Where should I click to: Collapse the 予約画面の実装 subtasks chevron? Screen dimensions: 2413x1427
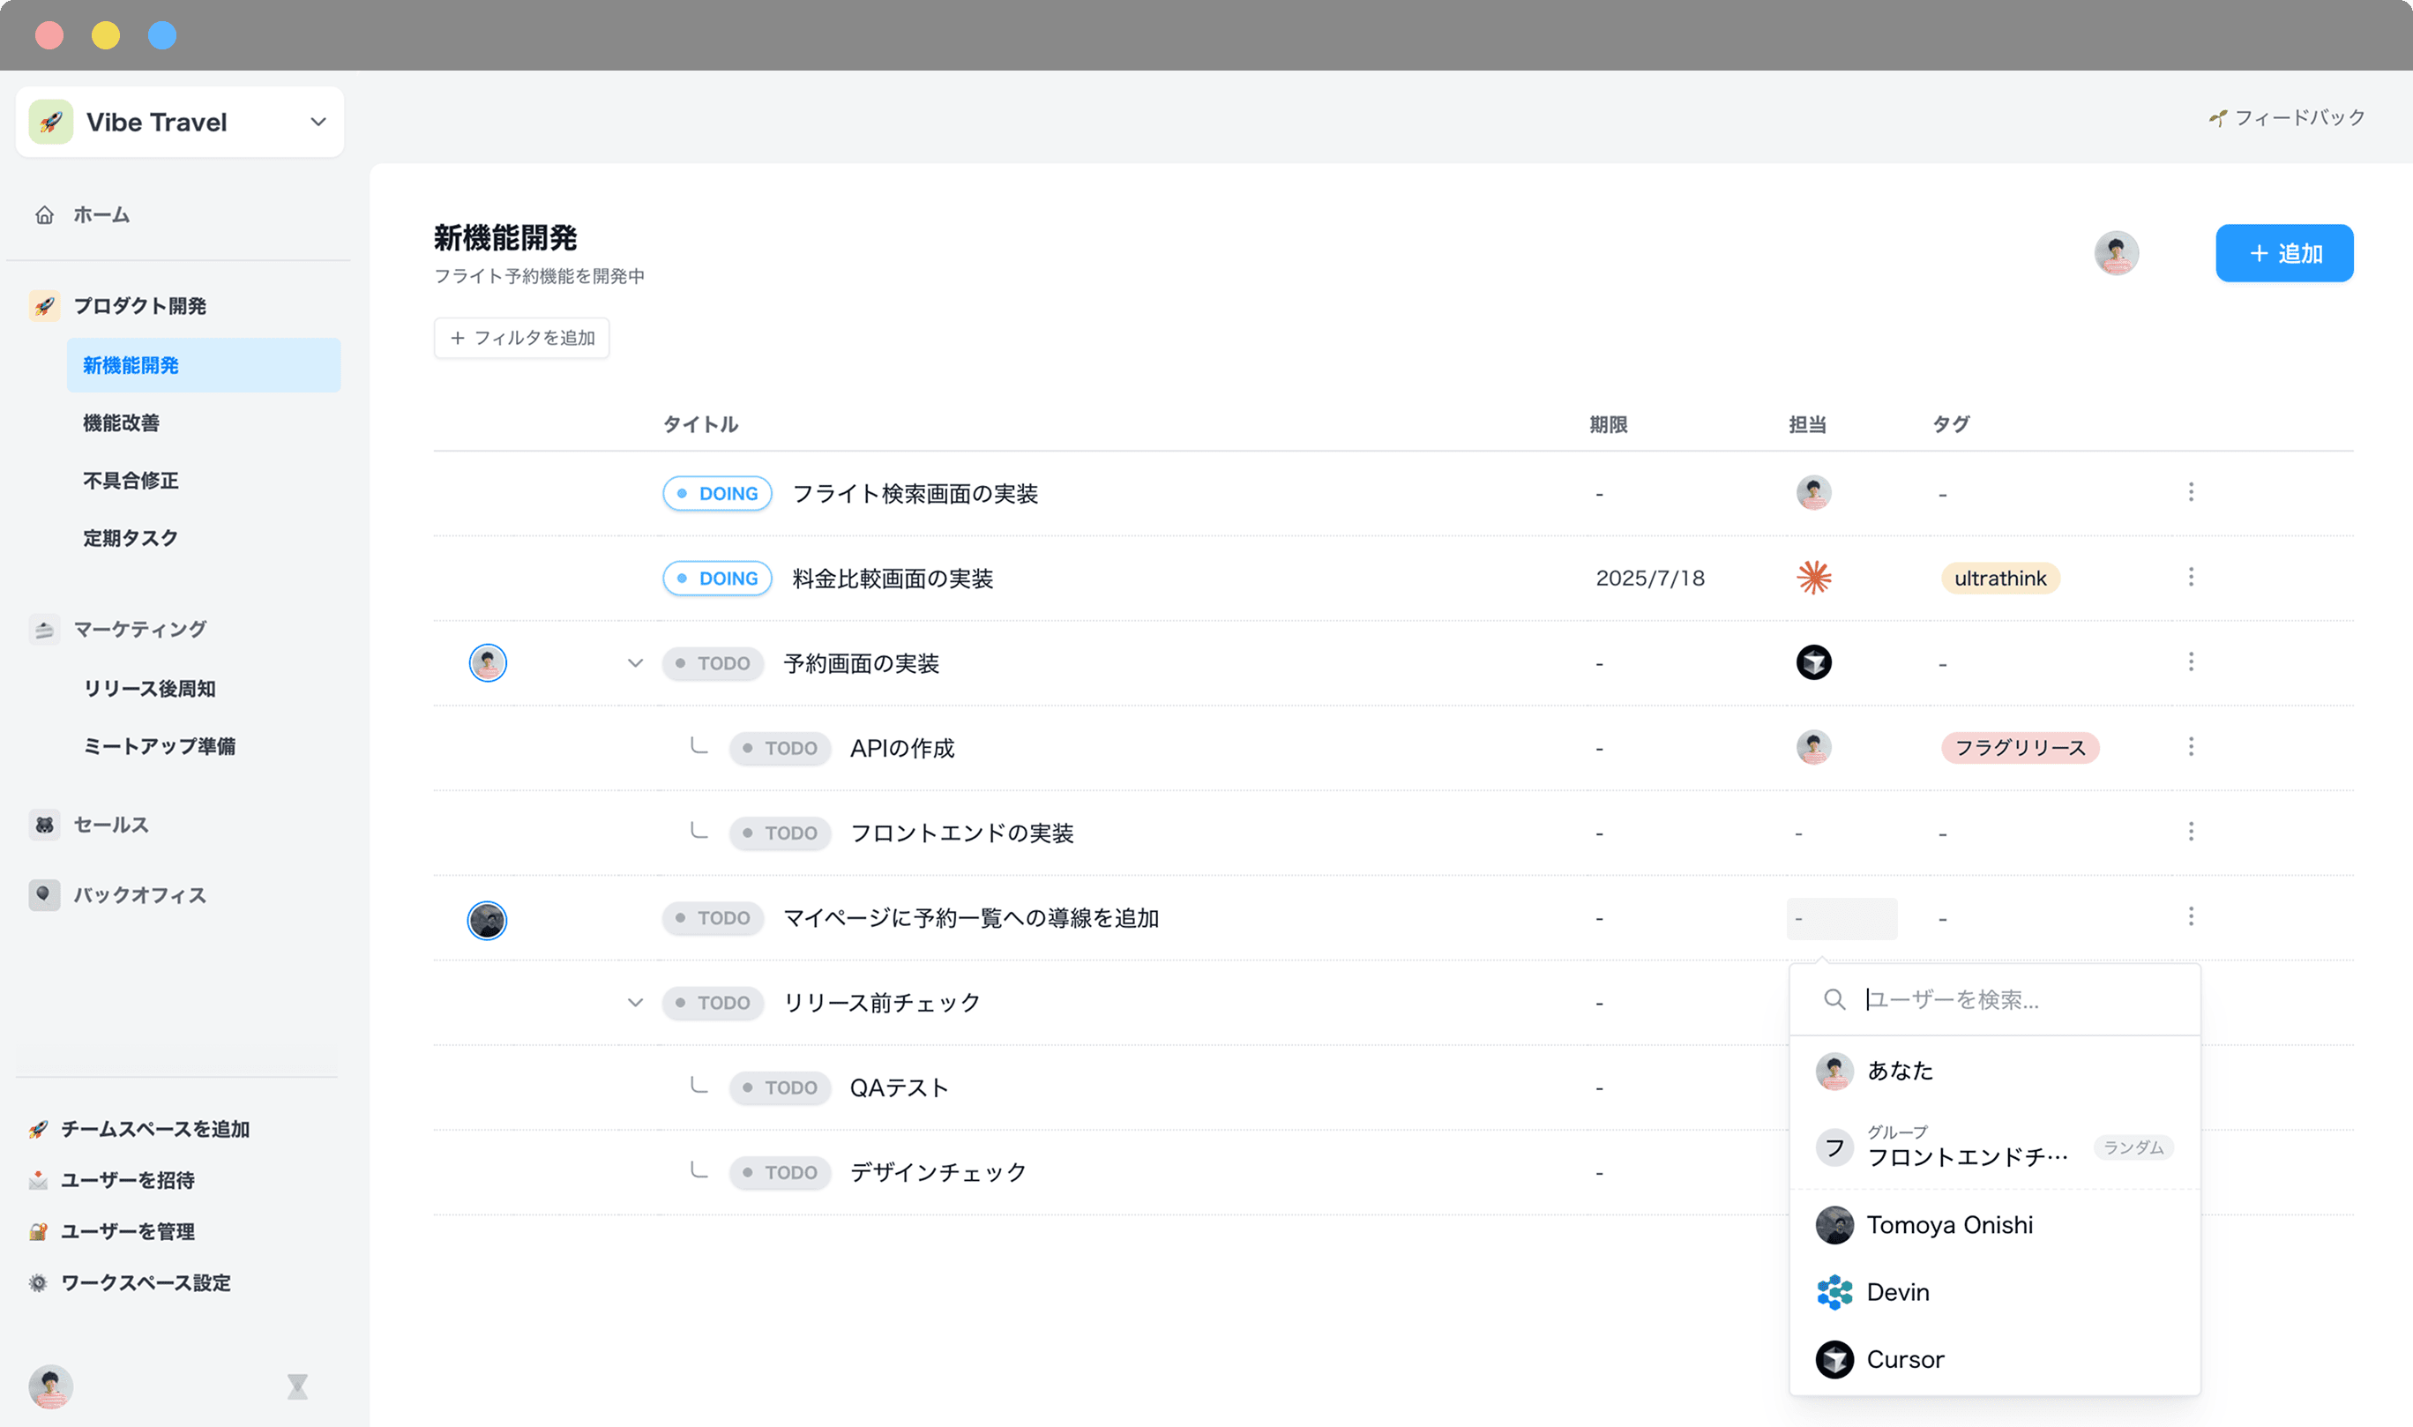[634, 663]
